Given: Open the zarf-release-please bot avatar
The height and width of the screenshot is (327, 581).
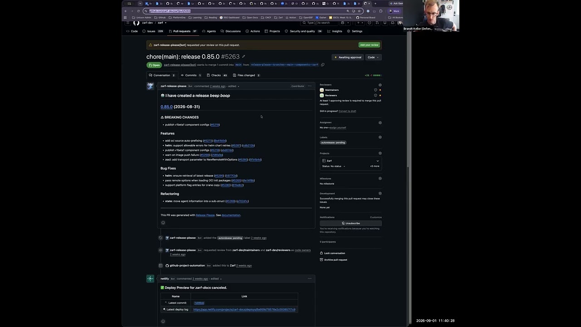Looking at the screenshot, I should (x=150, y=86).
